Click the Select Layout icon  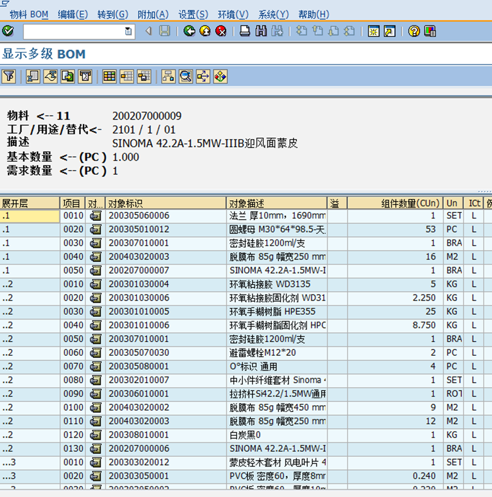127,76
